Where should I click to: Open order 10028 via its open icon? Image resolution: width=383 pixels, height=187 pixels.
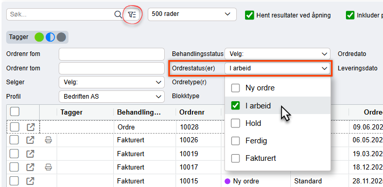30,127
